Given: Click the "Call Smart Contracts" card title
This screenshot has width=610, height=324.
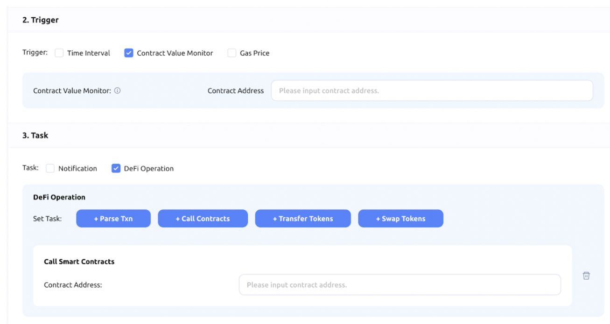Looking at the screenshot, I should click(79, 262).
